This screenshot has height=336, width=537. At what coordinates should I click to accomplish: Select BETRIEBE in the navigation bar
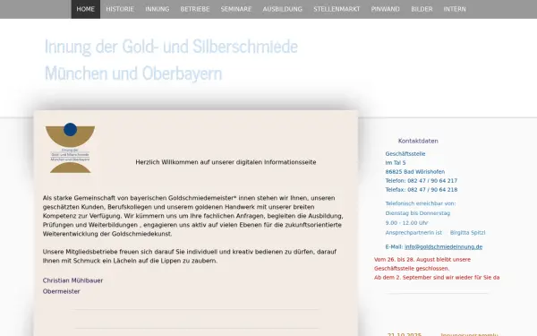click(195, 9)
